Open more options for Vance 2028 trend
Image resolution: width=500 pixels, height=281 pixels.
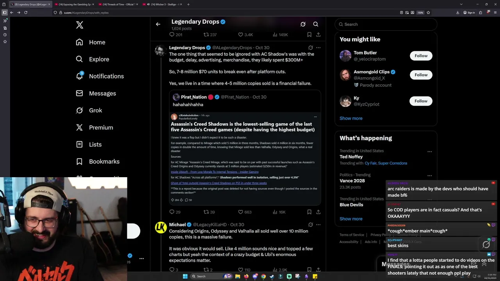click(x=429, y=176)
